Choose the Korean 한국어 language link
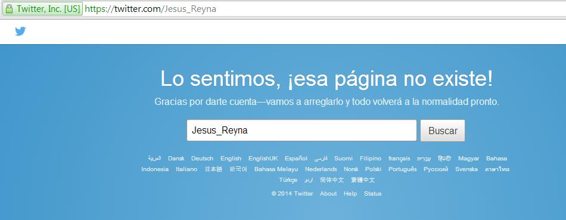This screenshot has width=566, height=220. click(x=238, y=169)
